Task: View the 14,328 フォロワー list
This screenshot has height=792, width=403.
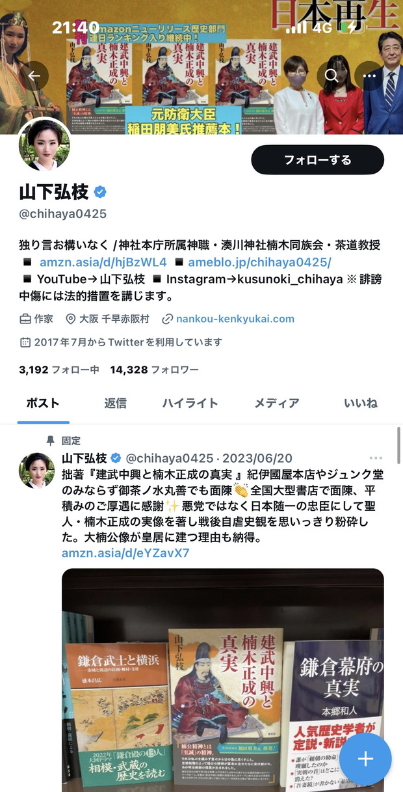Action: point(155,370)
